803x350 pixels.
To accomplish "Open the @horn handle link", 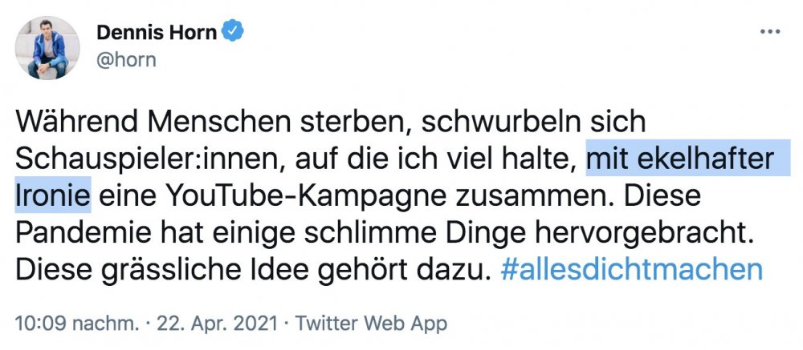I will pyautogui.click(x=126, y=60).
